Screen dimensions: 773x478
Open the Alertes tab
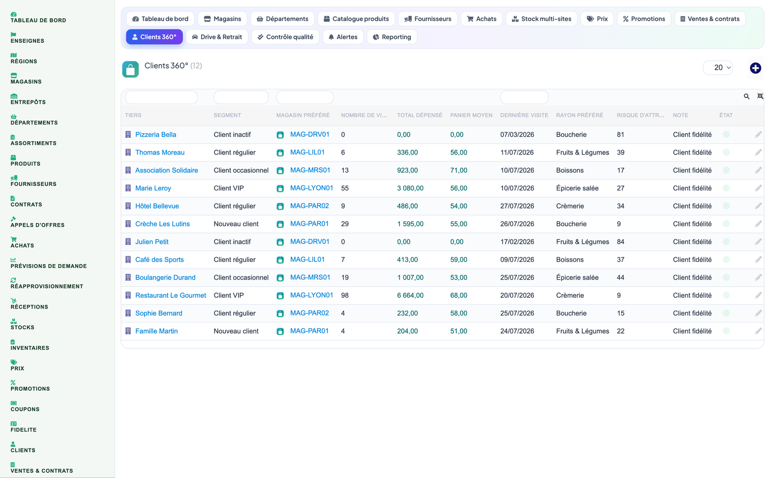[343, 37]
